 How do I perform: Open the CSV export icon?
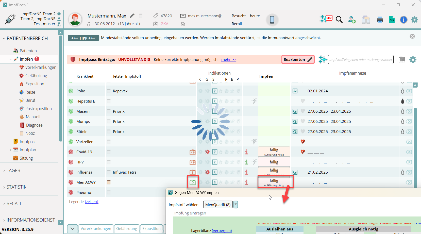point(392,20)
